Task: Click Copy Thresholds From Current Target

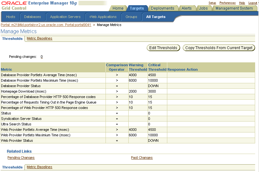Action: 219,48
